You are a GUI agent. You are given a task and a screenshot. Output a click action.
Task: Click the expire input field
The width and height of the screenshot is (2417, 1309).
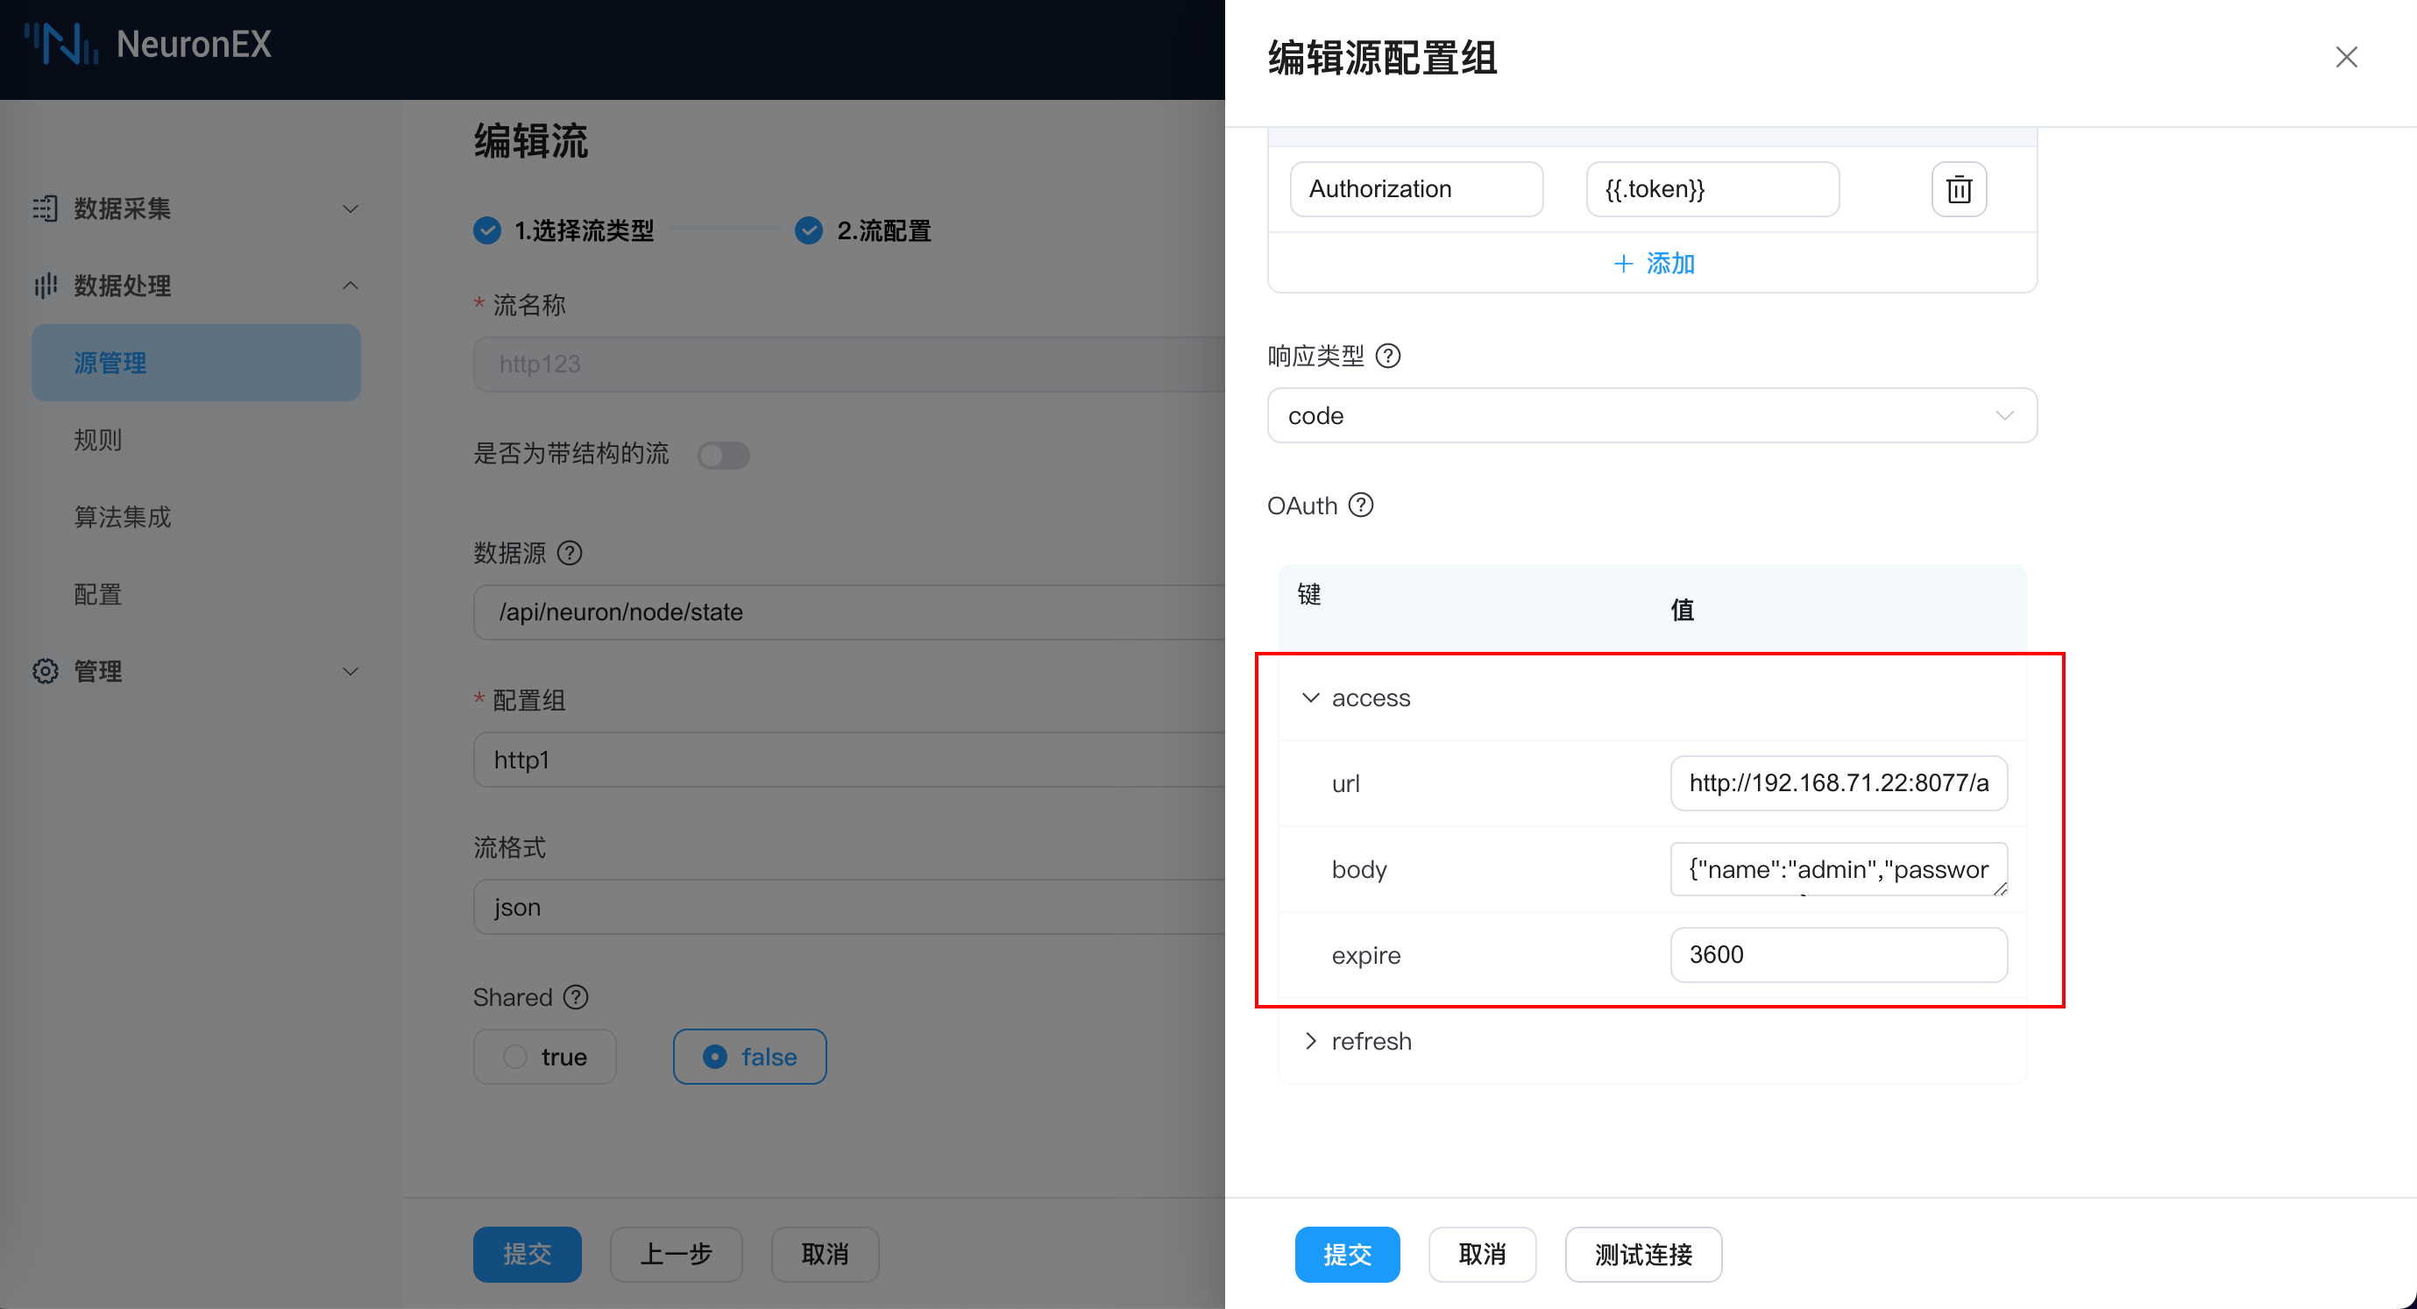pos(1837,955)
